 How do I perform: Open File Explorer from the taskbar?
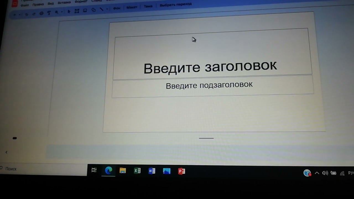coord(123,171)
